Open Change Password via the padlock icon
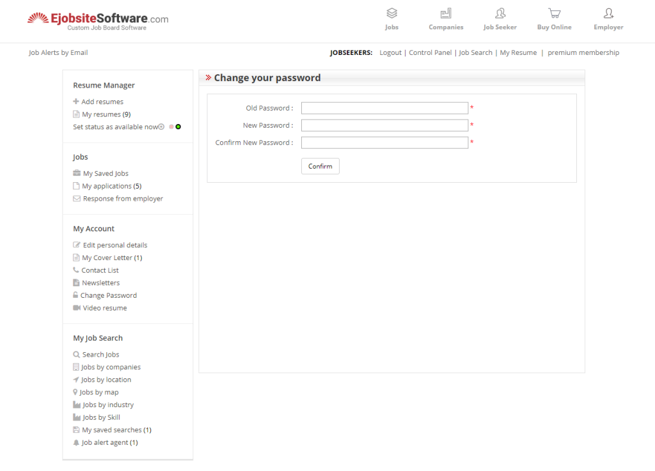Image resolution: width=655 pixels, height=471 pixels. pyautogui.click(x=75, y=295)
